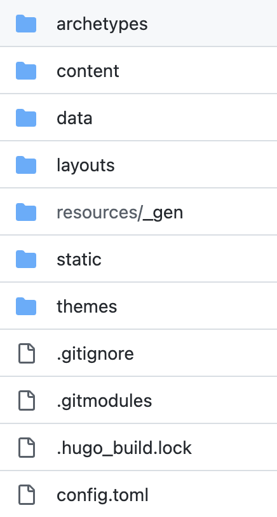
Task: Click the .gitmodules file icon
Action: pos(26,400)
